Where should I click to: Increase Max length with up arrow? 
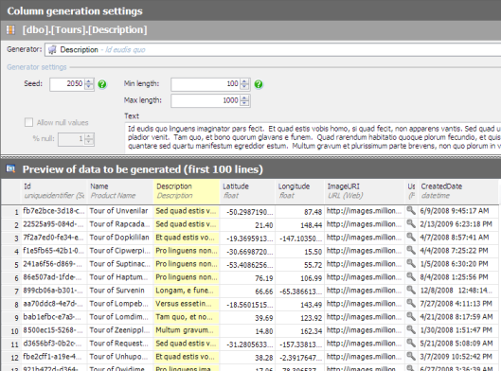point(244,98)
